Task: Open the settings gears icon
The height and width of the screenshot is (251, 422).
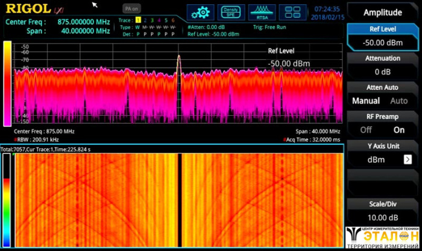Action: [201, 11]
